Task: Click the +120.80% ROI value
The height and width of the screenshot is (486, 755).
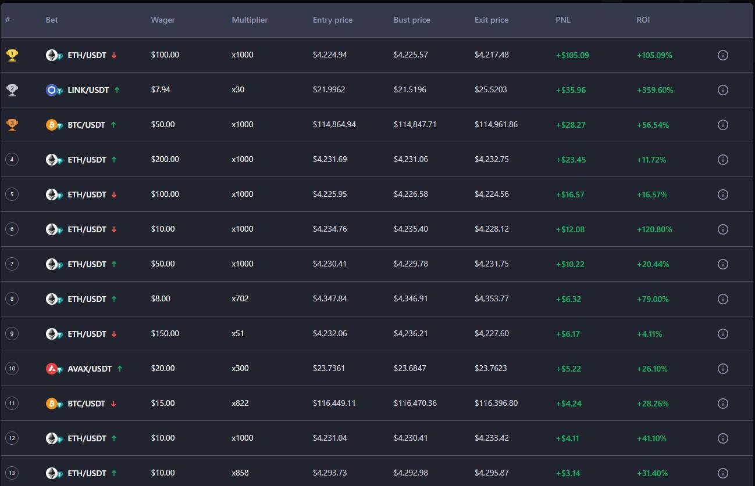Action: 654,229
